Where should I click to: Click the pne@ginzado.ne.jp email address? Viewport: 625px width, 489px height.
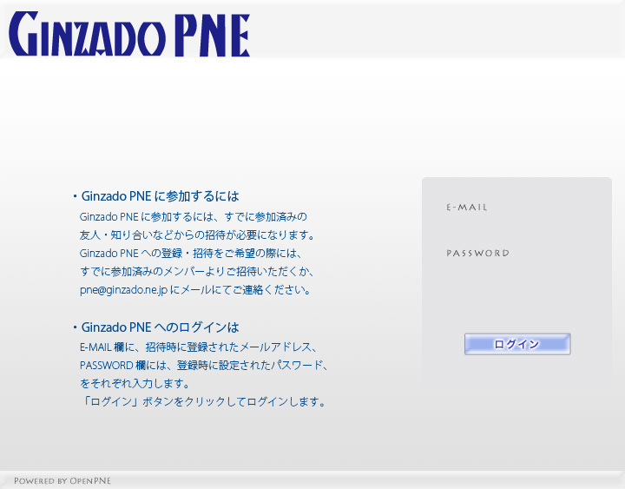(122, 290)
